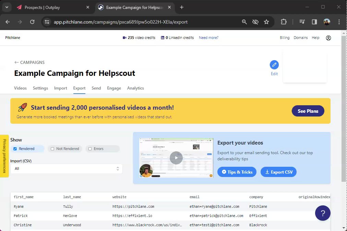The height and width of the screenshot is (231, 347).
Task: Click ethan+test2@pitchlane.com email cell
Action: coord(214,225)
